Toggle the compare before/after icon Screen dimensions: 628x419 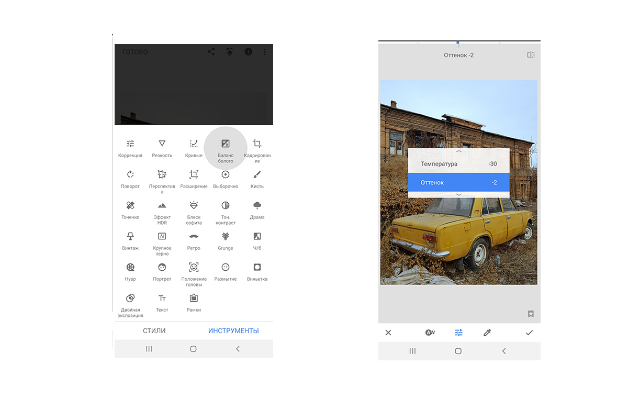click(x=531, y=55)
